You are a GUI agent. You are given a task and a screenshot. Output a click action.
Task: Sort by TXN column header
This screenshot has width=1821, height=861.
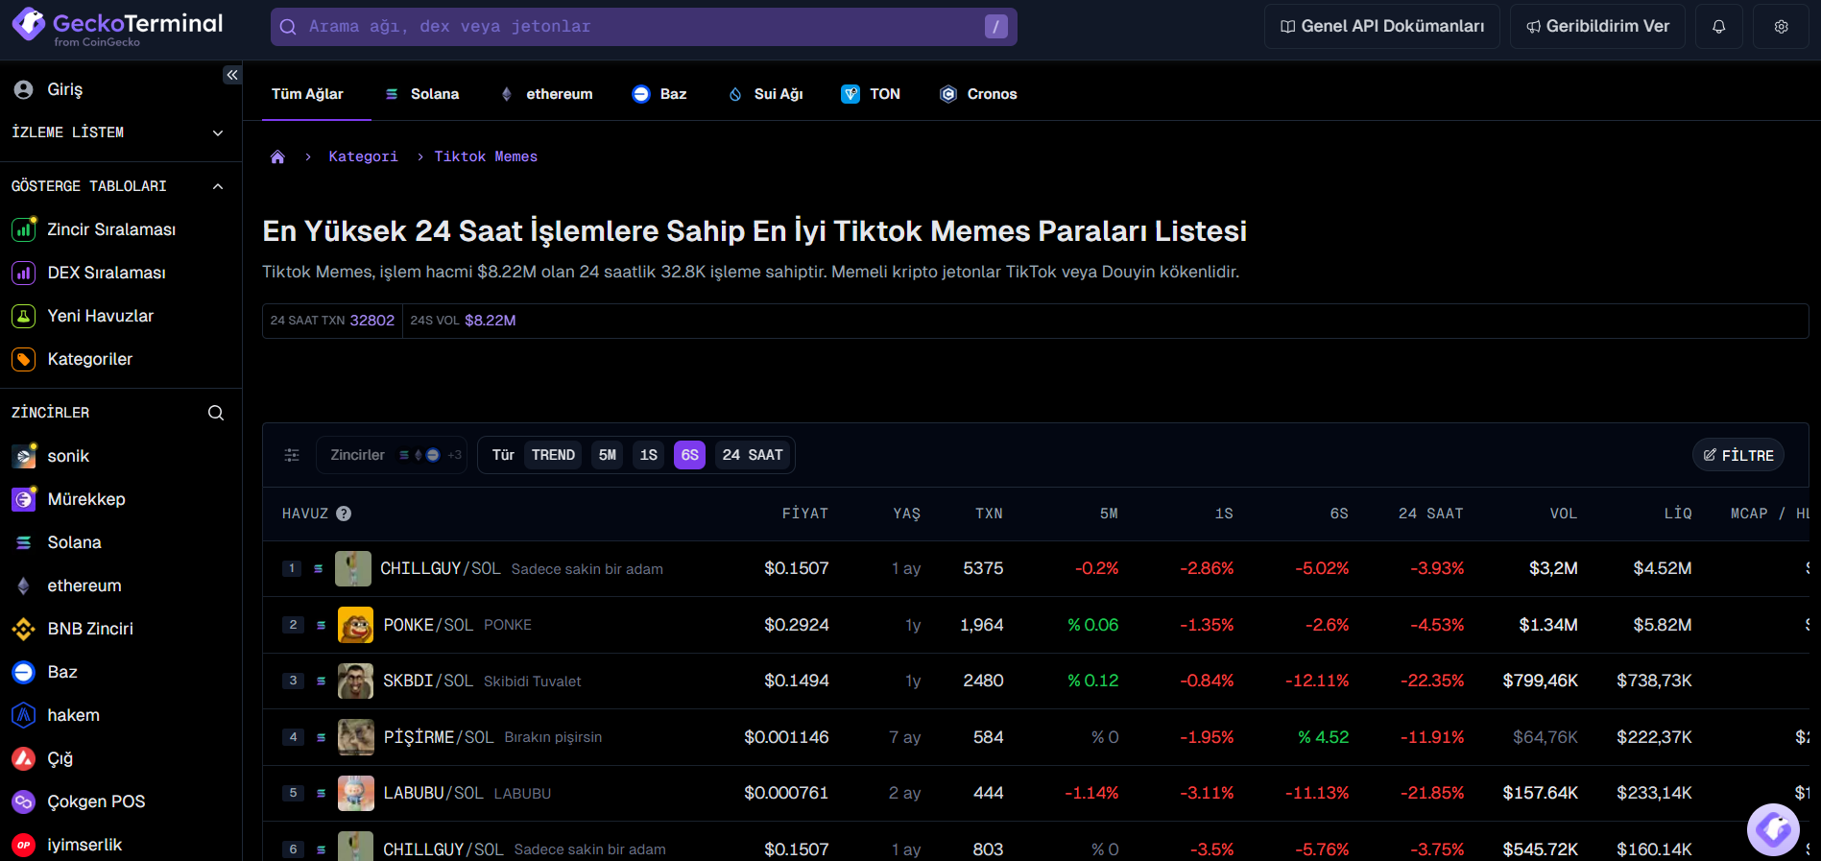coord(989,514)
